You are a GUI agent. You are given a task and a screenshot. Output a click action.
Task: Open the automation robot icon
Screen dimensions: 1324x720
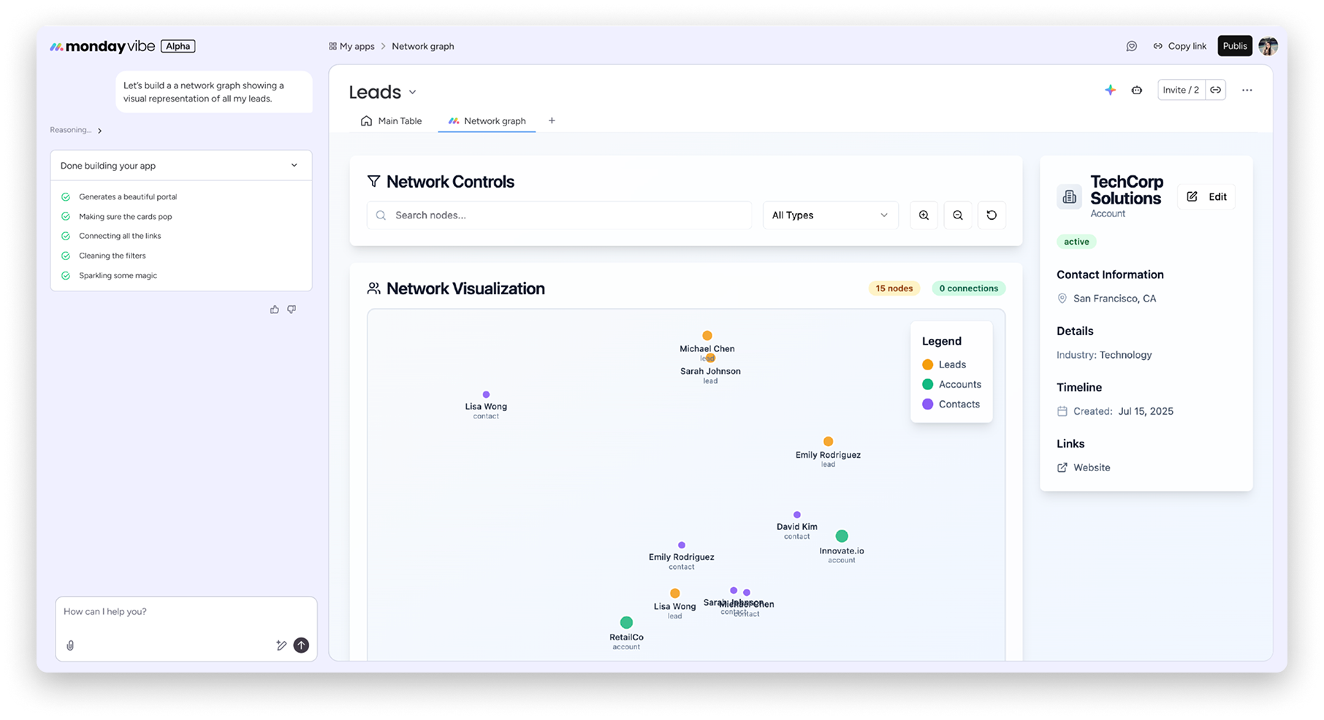(1137, 90)
